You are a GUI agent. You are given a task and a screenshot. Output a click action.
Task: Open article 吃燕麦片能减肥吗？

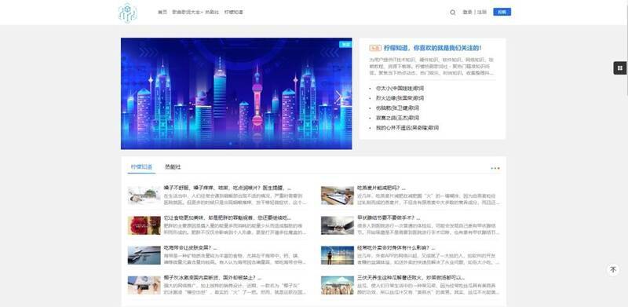(382, 188)
